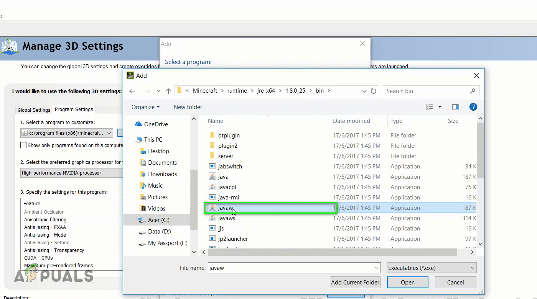
Task: Refresh the bin folder view
Action: pos(374,91)
